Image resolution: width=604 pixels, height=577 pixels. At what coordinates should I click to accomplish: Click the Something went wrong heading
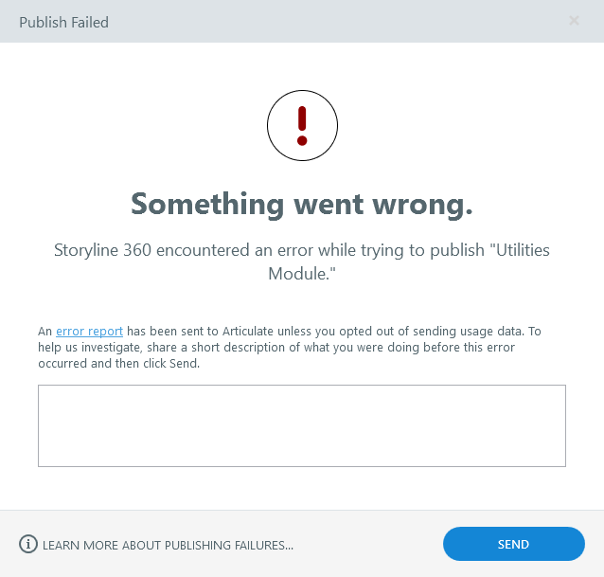[301, 204]
